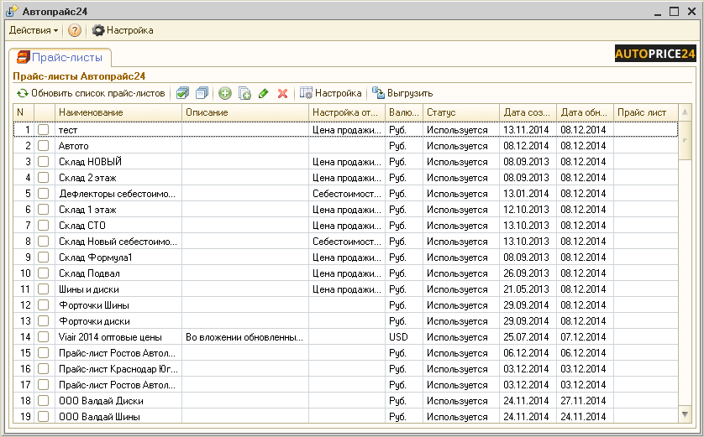
Task: Click the Дата обн... column header
Action: coord(585,112)
